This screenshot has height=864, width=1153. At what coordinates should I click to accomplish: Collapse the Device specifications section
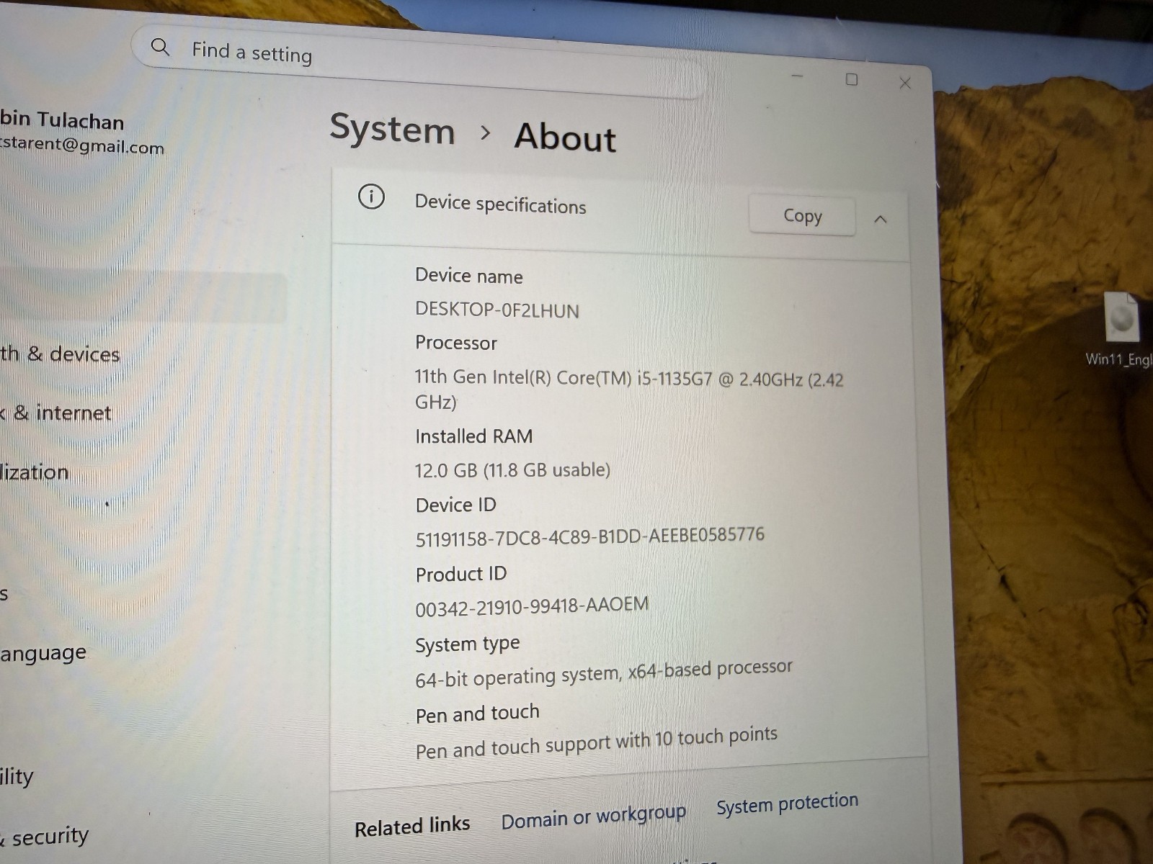(x=880, y=219)
